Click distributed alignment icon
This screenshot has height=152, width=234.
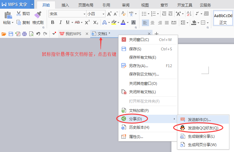tap(174, 23)
